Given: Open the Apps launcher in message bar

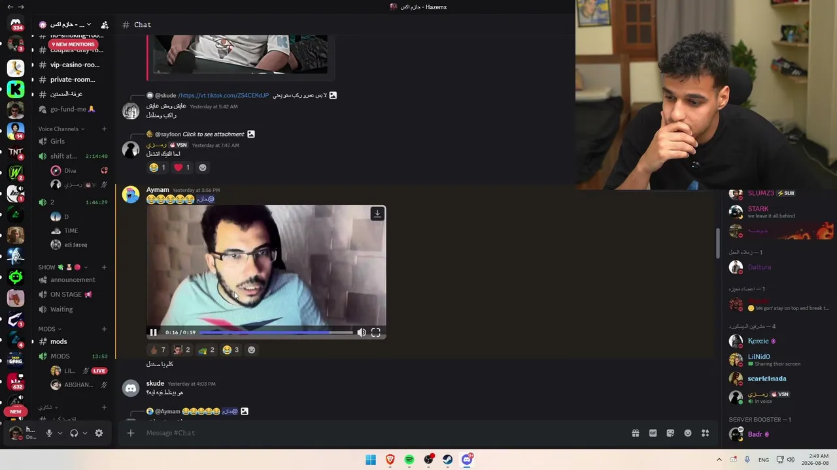Looking at the screenshot, I should pos(706,433).
